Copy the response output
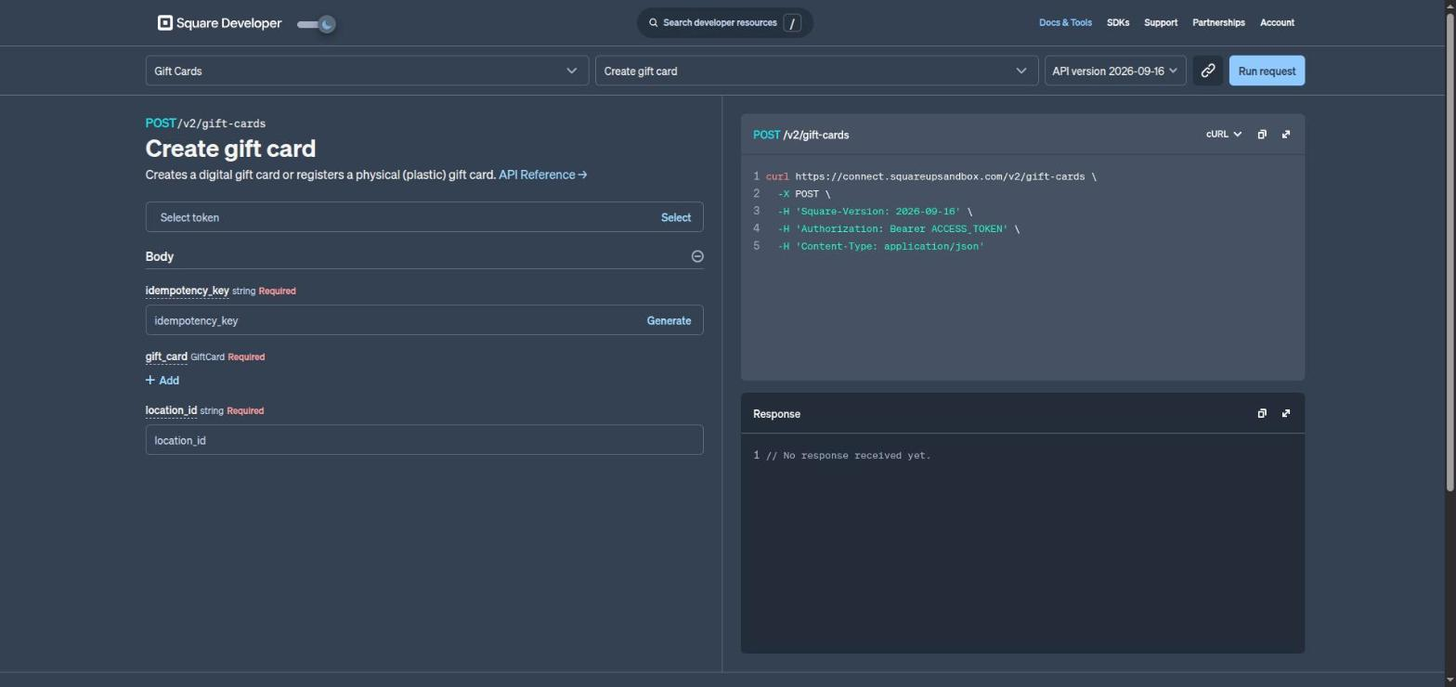The height and width of the screenshot is (687, 1456). click(x=1262, y=413)
